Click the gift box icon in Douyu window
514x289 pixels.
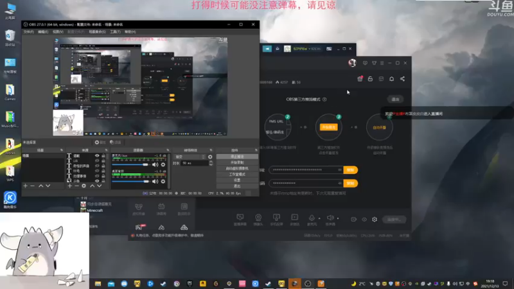click(x=360, y=79)
